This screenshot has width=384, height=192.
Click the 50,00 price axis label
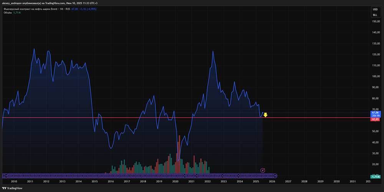click(376, 131)
